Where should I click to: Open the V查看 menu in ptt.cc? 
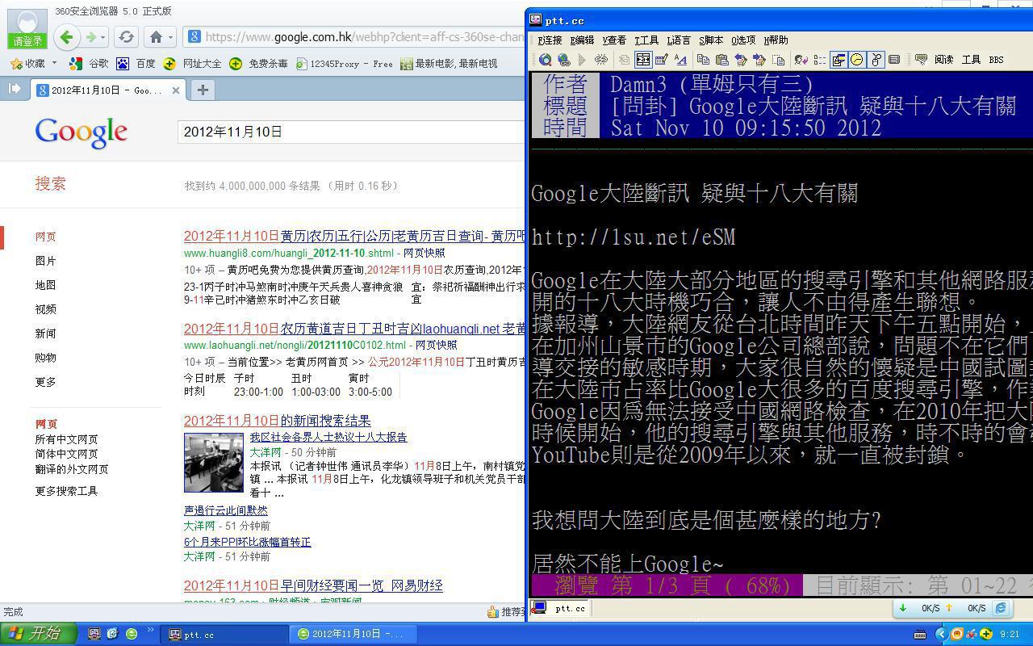[614, 40]
